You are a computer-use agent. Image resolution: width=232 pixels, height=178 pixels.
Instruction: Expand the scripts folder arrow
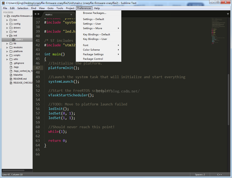(x=7, y=55)
